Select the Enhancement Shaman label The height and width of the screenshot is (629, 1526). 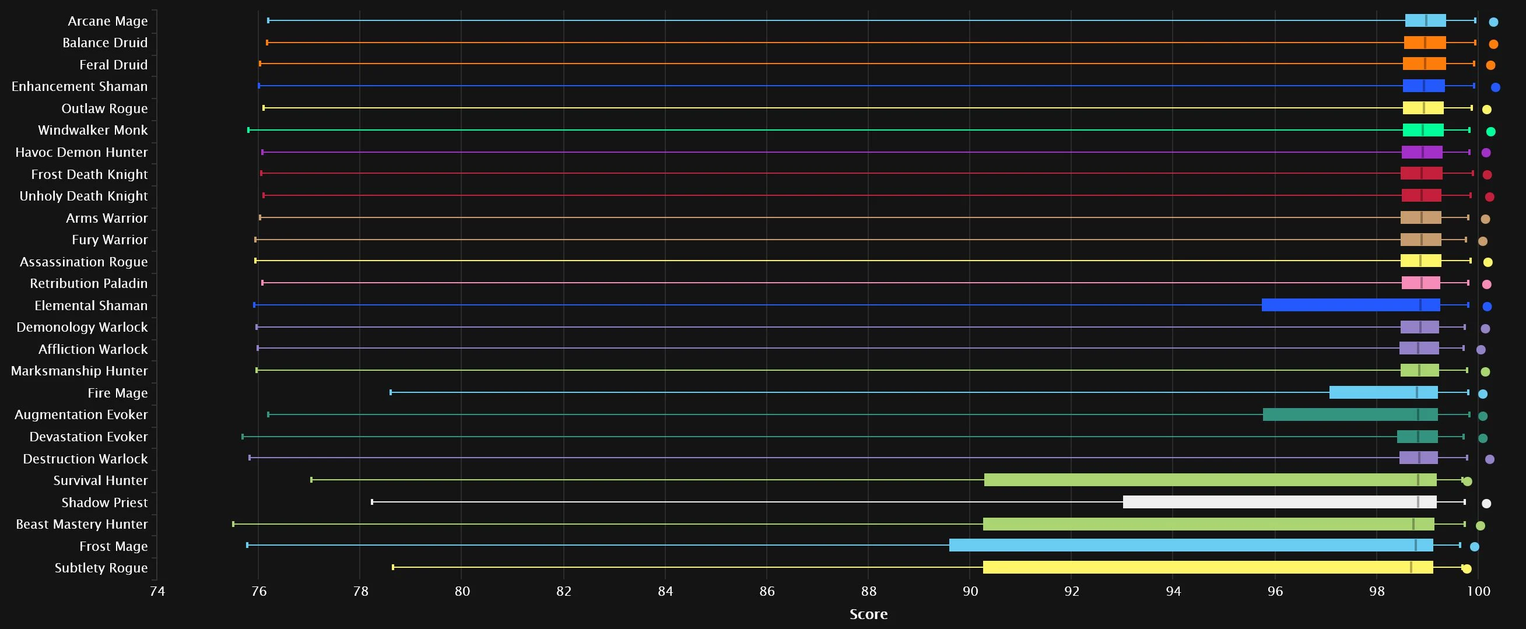coord(80,86)
